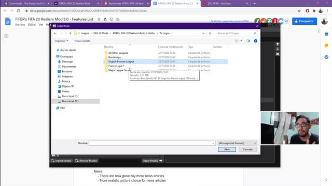Viewport: 332px width, 186px height.
Task: Move mod down with the Mod Manager arrow
Action: click(278, 49)
